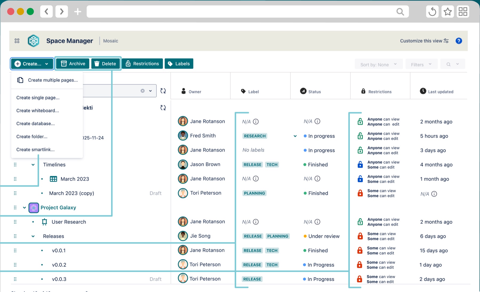This screenshot has height=292, width=480.
Task: Open the Create... dropdown button
Action: tap(32, 64)
